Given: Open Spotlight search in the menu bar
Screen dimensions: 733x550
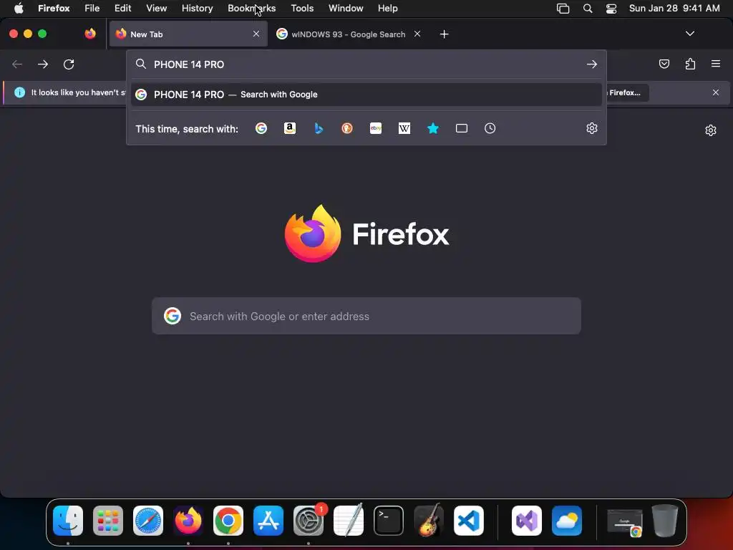Looking at the screenshot, I should point(588,9).
